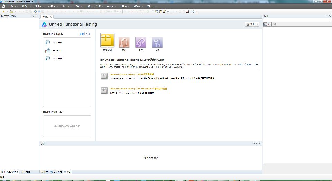Image resolution: width=332 pixels, height=181 pixels.
Task: Switch to the Output tab at bottom
Action: [45, 172]
